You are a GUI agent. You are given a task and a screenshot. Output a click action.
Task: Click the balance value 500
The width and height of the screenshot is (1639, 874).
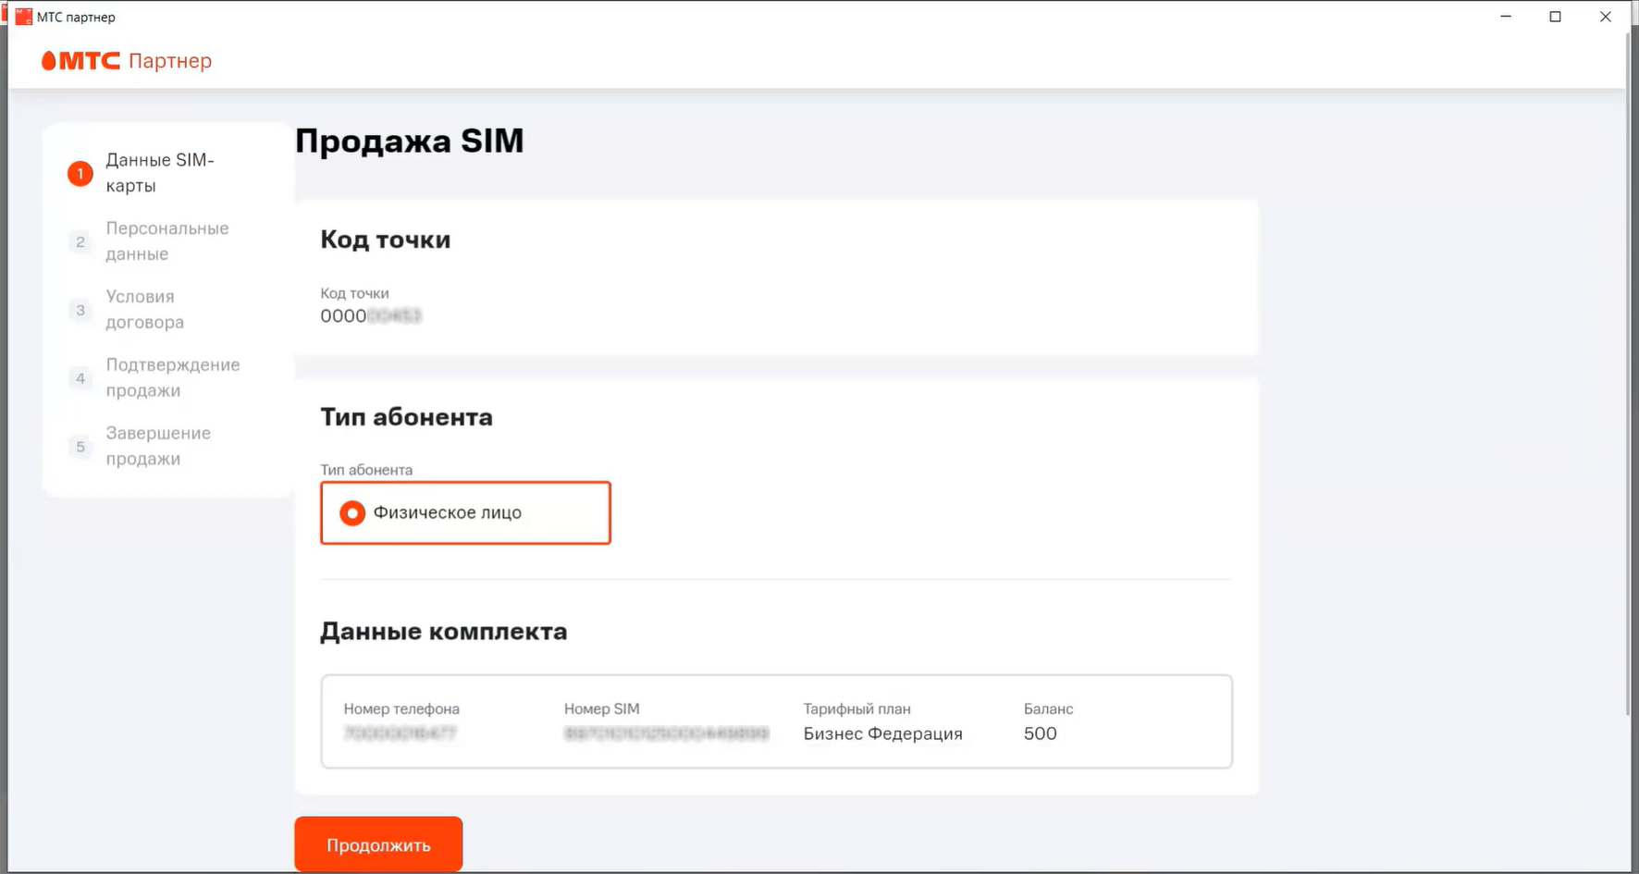[x=1041, y=734]
